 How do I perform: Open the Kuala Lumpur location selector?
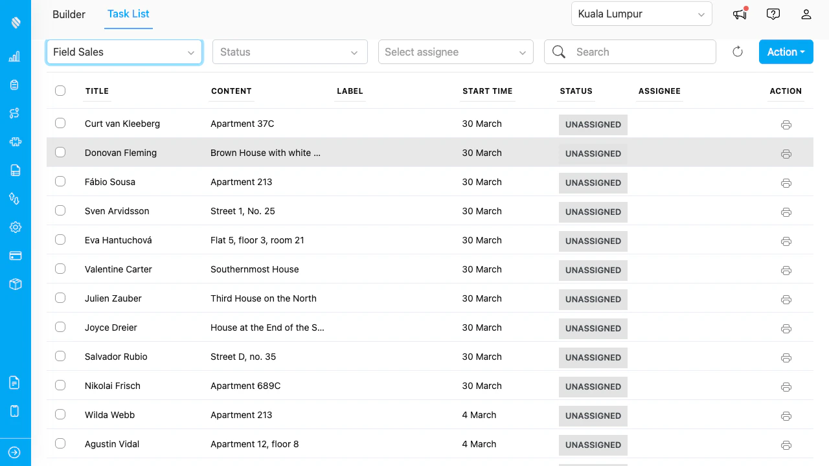coord(641,14)
